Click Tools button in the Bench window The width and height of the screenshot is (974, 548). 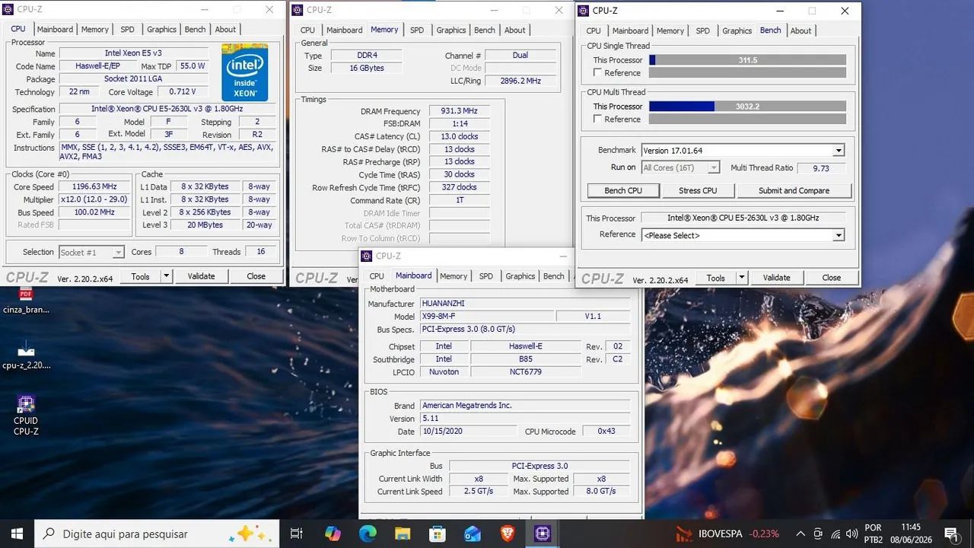click(715, 278)
